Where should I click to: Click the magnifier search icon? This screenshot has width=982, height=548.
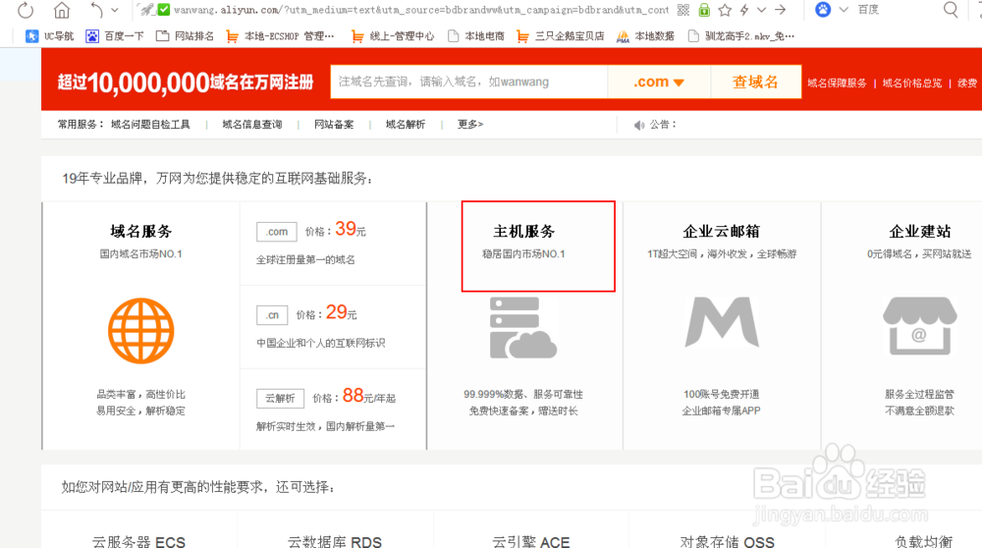tap(951, 10)
